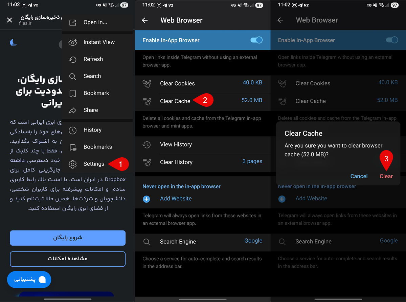This screenshot has width=406, height=302.
Task: Tap the Open in... external link icon
Action: point(73,23)
